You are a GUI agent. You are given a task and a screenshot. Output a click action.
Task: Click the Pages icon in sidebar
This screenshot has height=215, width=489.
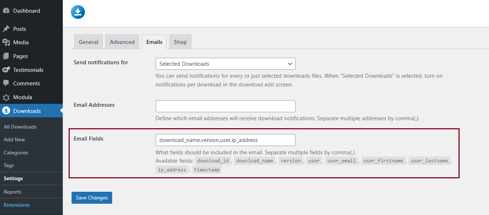point(6,56)
